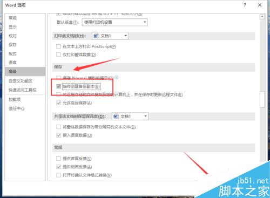Image resolution: width=270 pixels, height=198 pixels.
Task: Select 显示 category in sidebar
Action: point(12,27)
